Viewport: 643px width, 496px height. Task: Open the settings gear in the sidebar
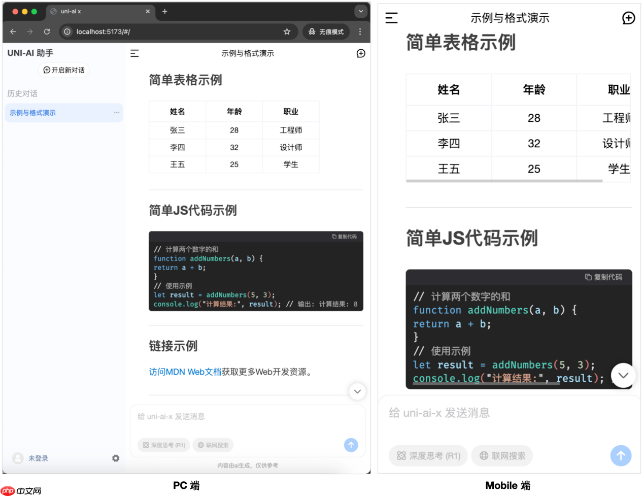point(116,458)
